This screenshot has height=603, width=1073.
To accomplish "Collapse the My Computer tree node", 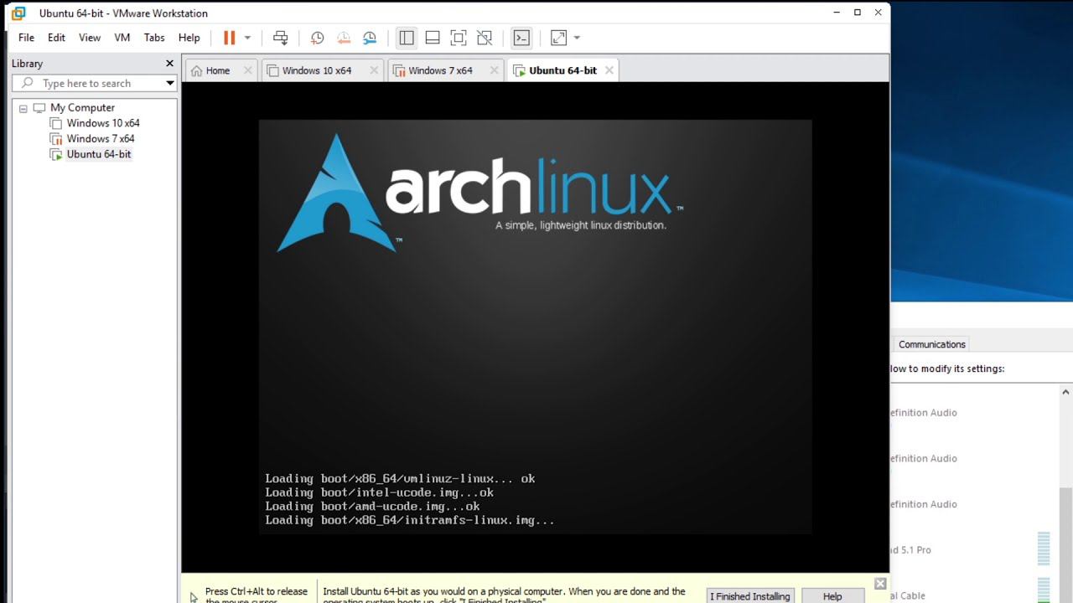I will pos(23,108).
